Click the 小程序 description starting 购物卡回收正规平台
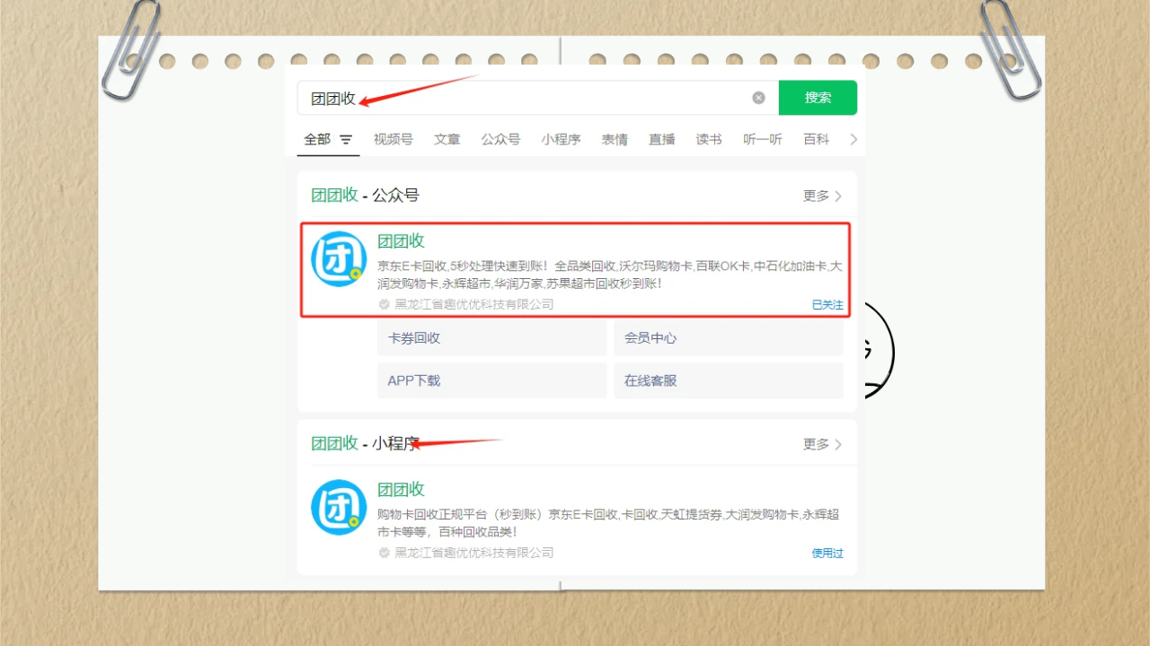 coord(608,523)
